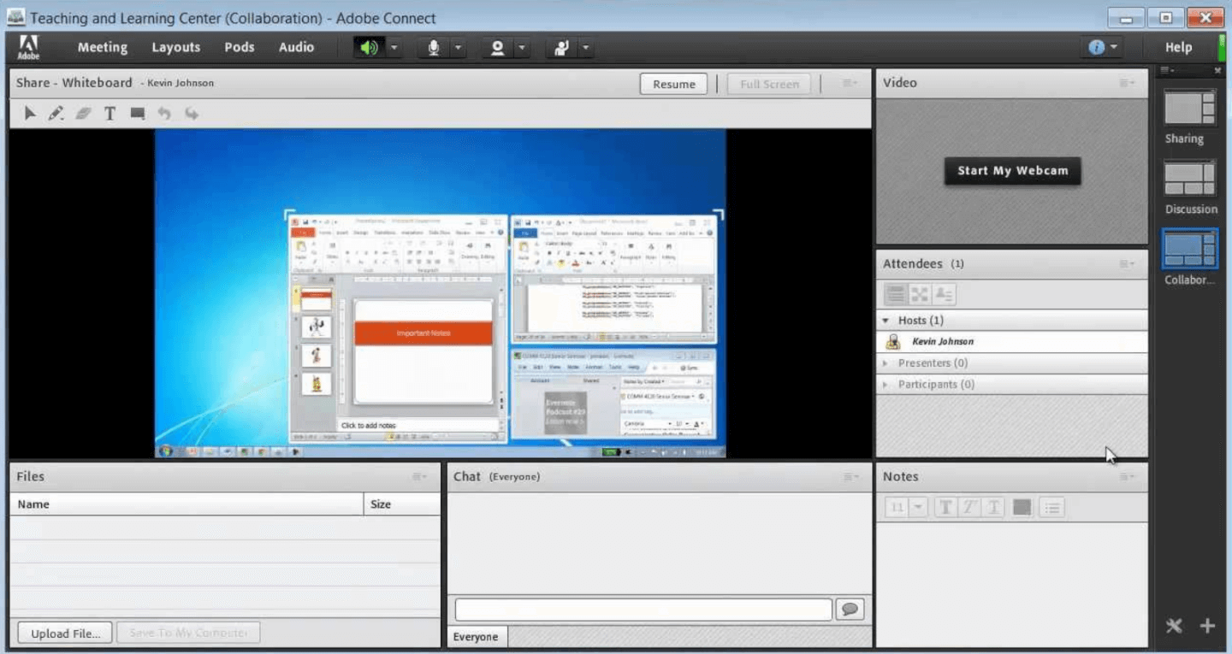Toggle the speaker audio on or off
This screenshot has width=1232, height=654.
click(x=369, y=48)
